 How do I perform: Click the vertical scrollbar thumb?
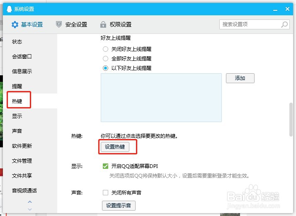(x=291, y=120)
